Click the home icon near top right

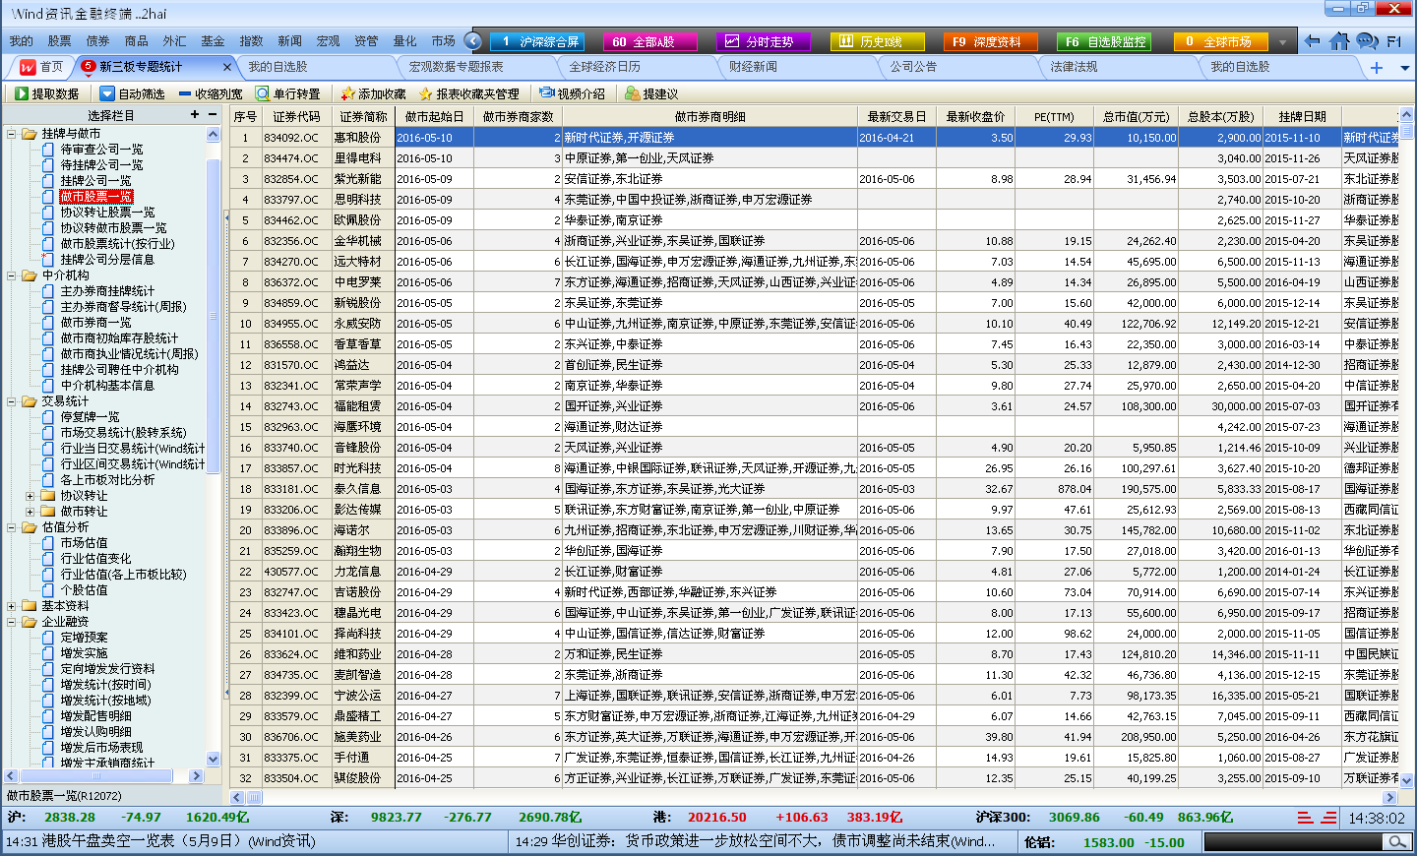click(1336, 42)
